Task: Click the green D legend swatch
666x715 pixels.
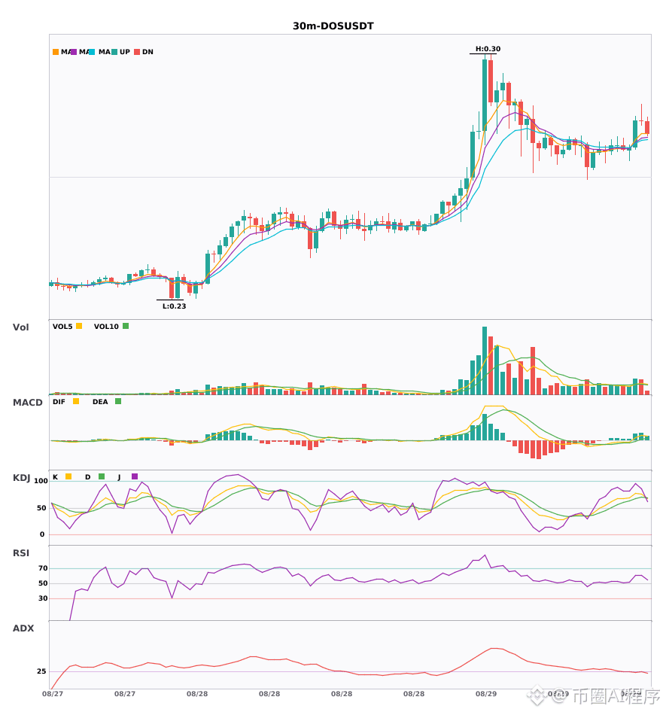Action: coord(102,476)
